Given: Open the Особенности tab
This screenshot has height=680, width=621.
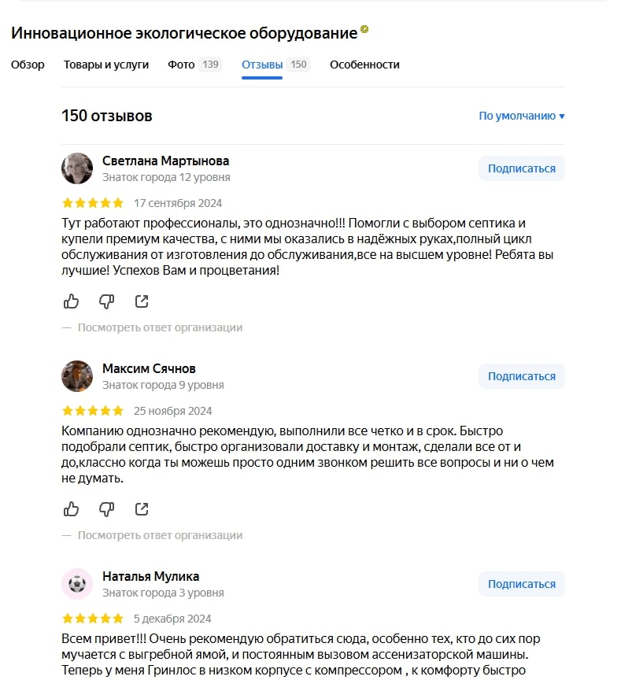Looking at the screenshot, I should 364,65.
